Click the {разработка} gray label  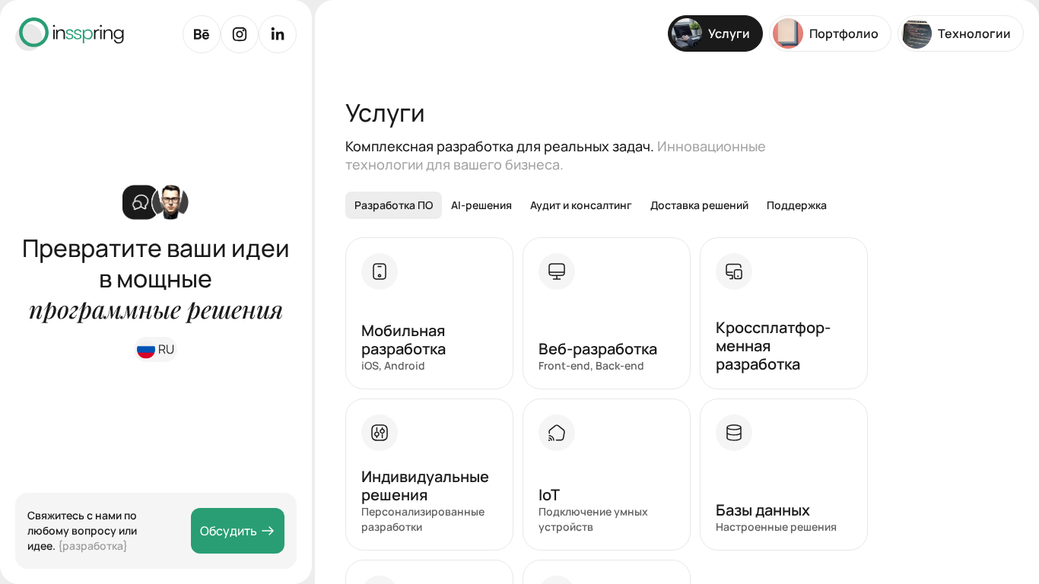click(93, 546)
